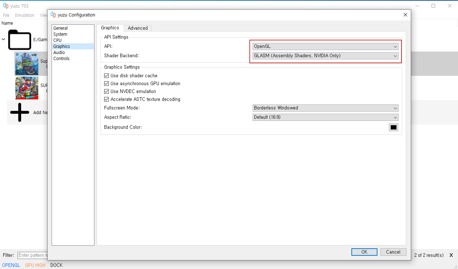Open the File menu in yuzu window
458x269 pixels.
coord(6,15)
